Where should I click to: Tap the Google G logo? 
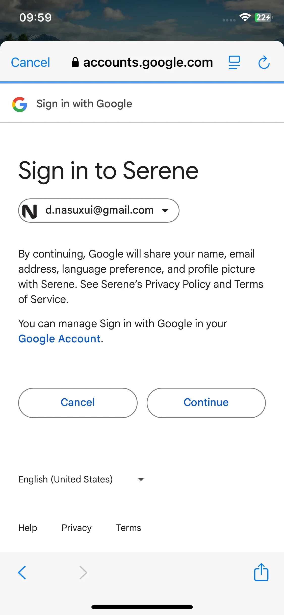(x=20, y=104)
